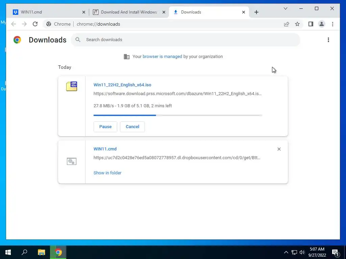
Task: Click the browser forward arrow
Action: [x=24, y=24]
